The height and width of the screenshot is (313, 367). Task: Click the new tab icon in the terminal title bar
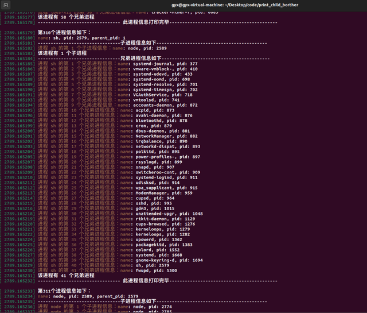click(6, 5)
